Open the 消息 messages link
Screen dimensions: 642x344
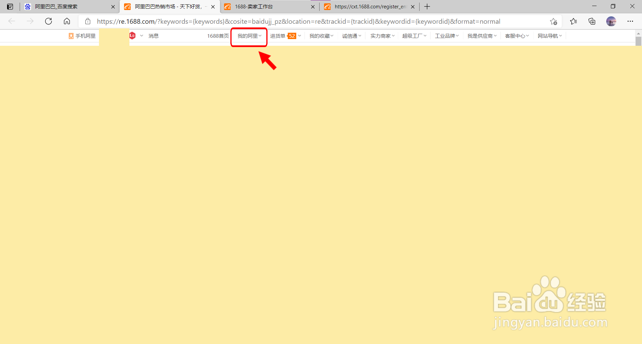pyautogui.click(x=153, y=36)
